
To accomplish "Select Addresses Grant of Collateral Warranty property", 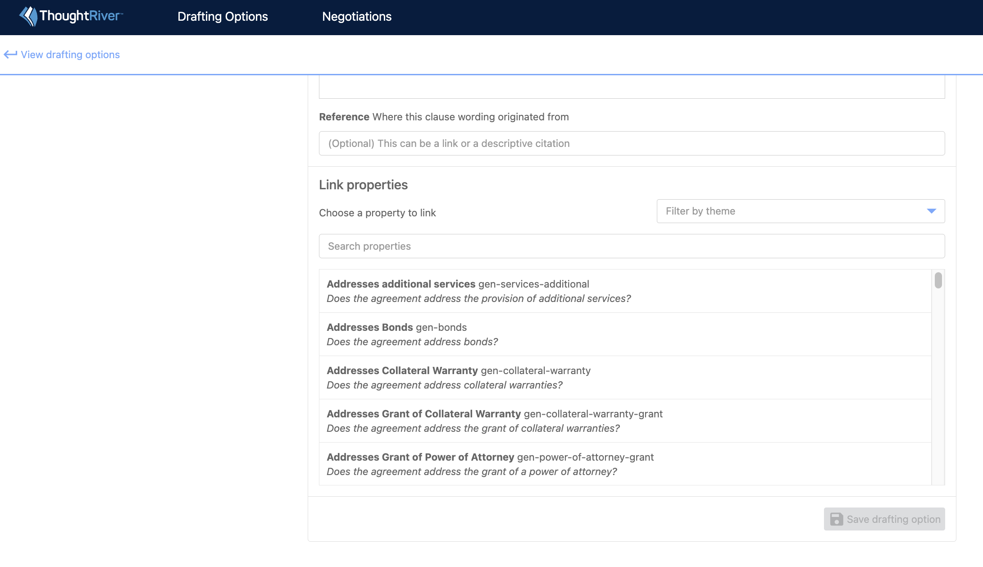I will pyautogui.click(x=625, y=421).
